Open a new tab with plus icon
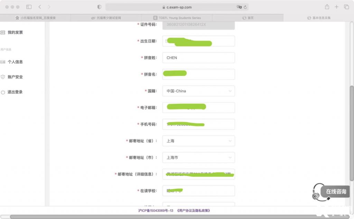This screenshot has height=219, width=354. 336,7
